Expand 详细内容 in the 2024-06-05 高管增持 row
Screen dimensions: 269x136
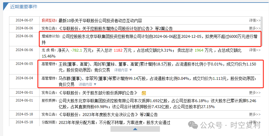tap(123, 70)
